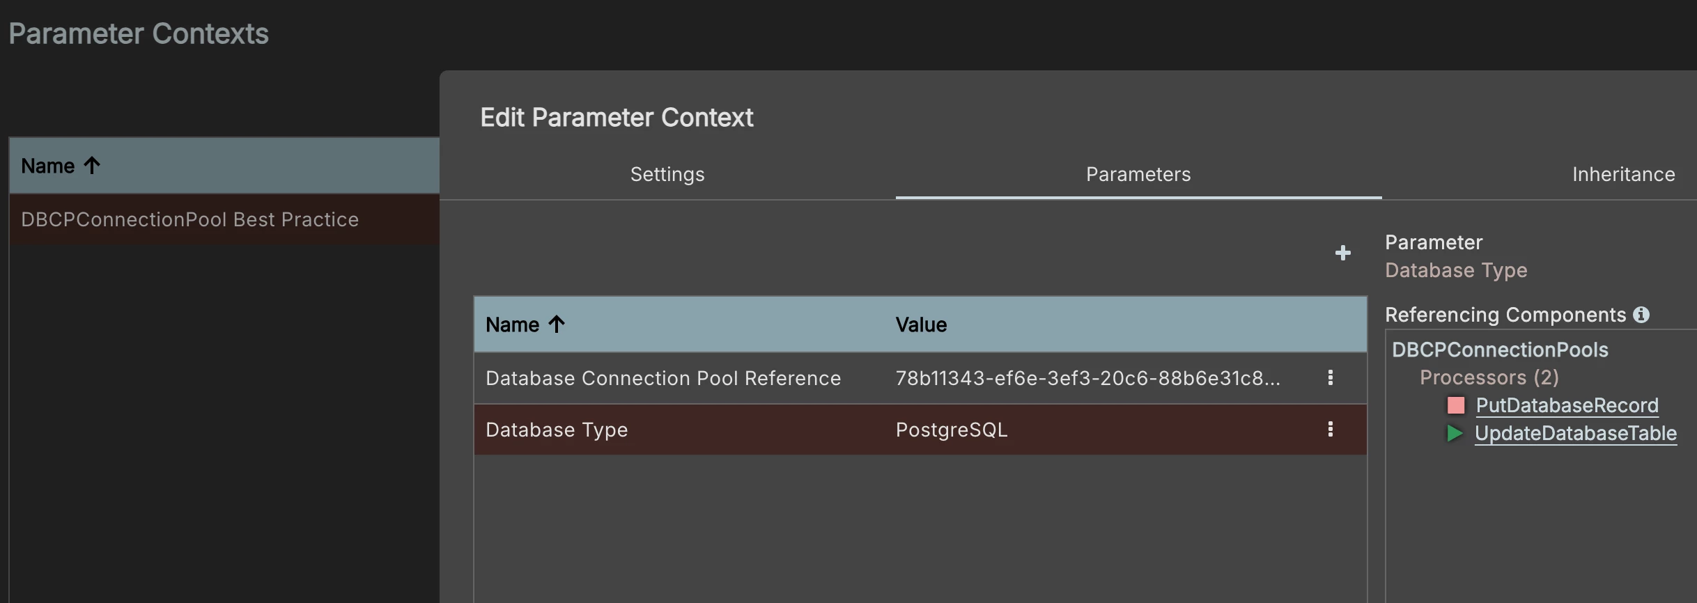Click the Database Type label under Parameter
The height and width of the screenshot is (603, 1697).
click(x=1456, y=270)
